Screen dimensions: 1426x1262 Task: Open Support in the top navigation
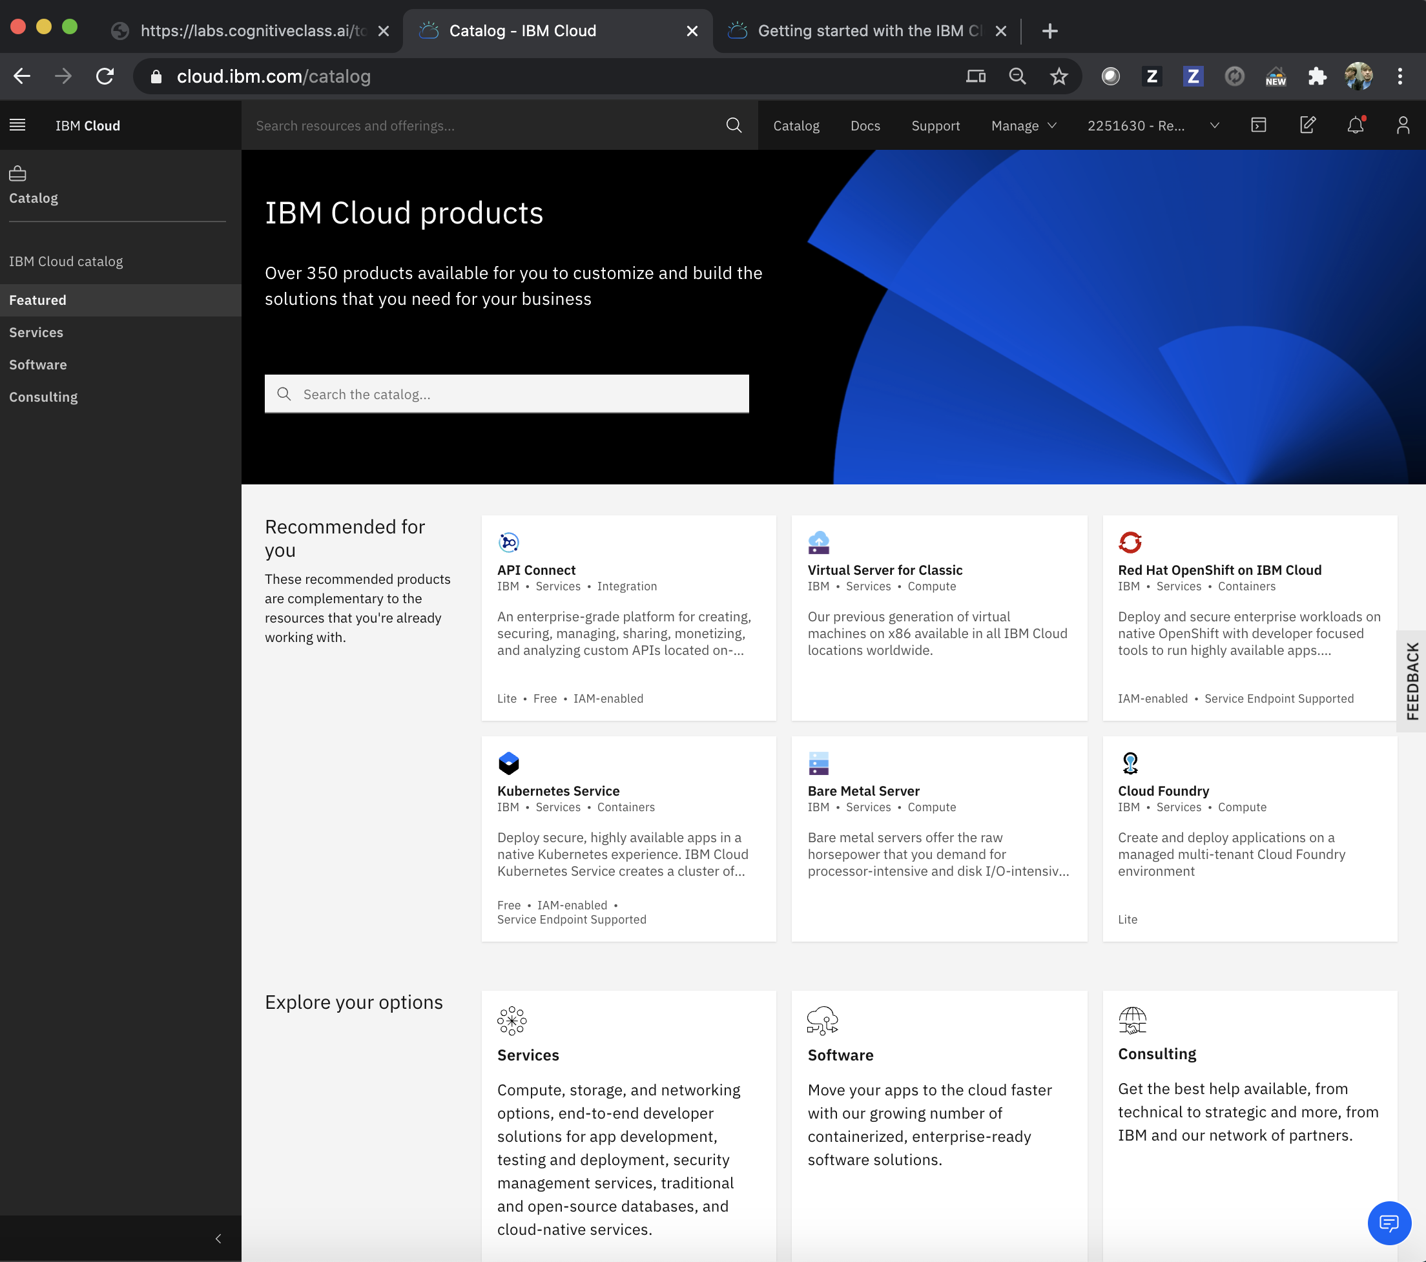[936, 125]
